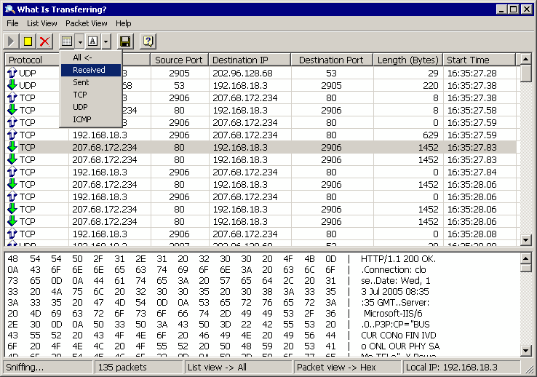
Task: Open the Packet View menu
Action: click(x=87, y=23)
